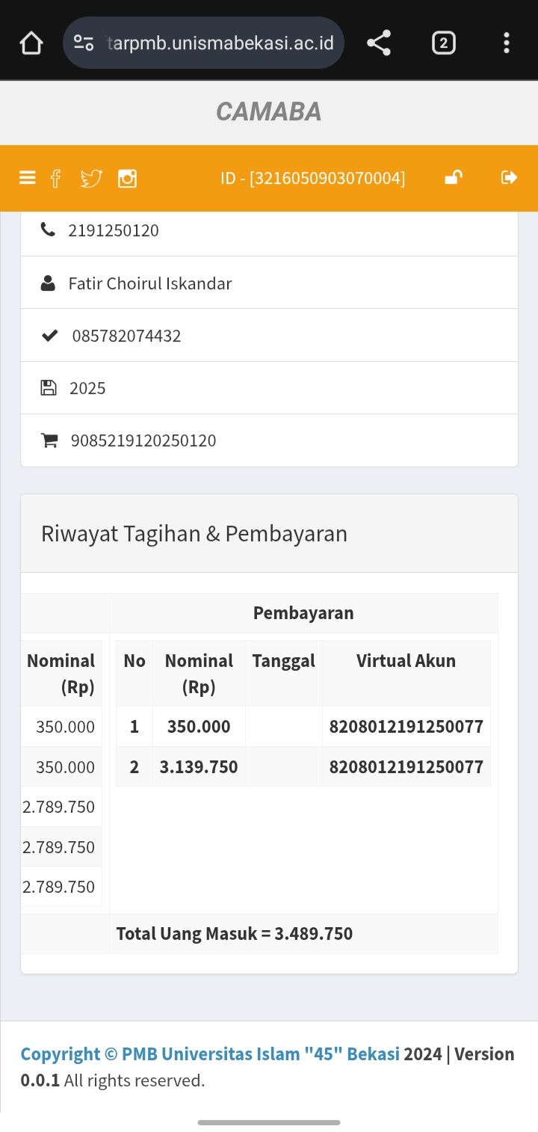Screen dimensions: 538x1132
Task: Tap the browser home icon
Action: [31, 43]
